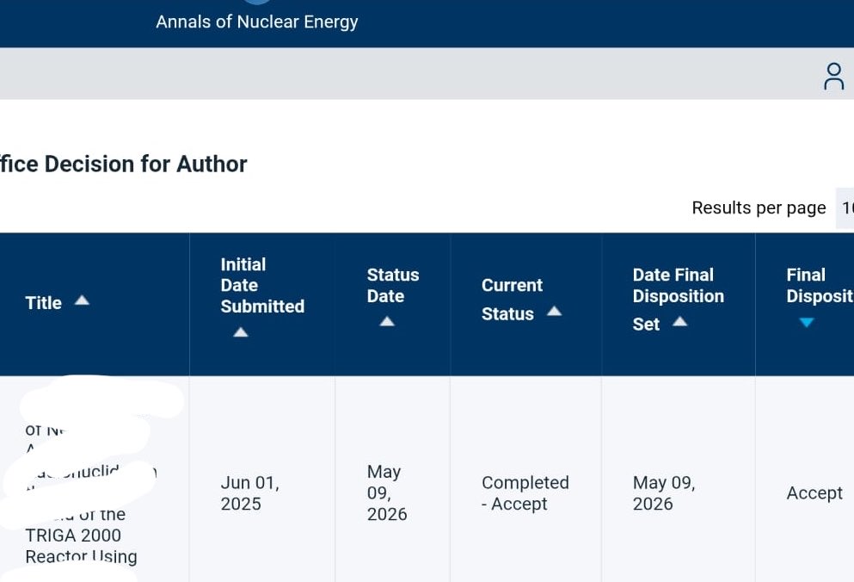Click the Annals of Nuclear Energy journal title
The image size is (854, 582).
point(256,22)
